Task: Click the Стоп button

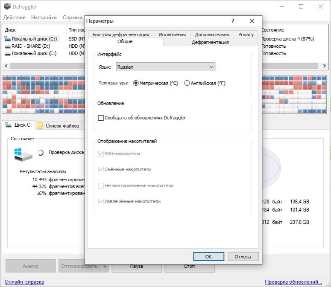Action: (189, 268)
